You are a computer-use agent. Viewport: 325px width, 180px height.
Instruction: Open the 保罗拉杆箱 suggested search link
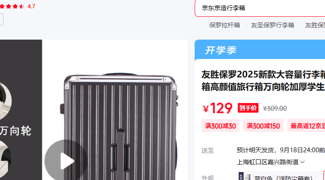[x=225, y=25]
